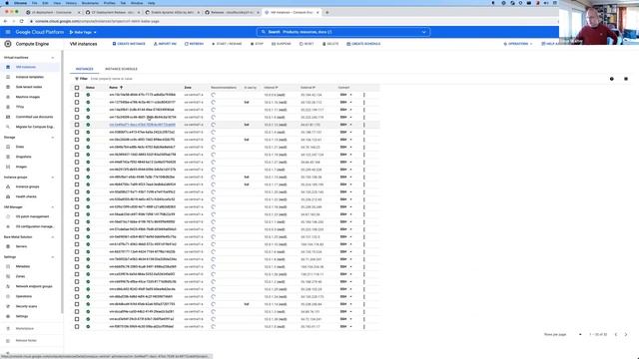This screenshot has width=639, height=359.
Task: Click the Refresh toolbar button
Action: click(194, 44)
